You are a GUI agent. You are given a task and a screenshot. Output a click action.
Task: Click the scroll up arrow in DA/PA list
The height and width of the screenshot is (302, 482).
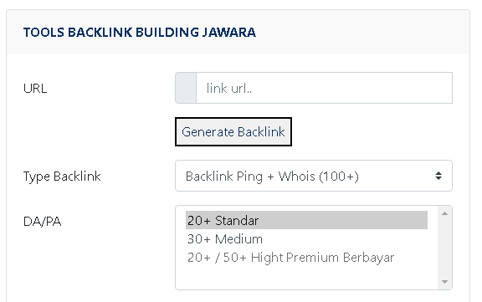444,213
